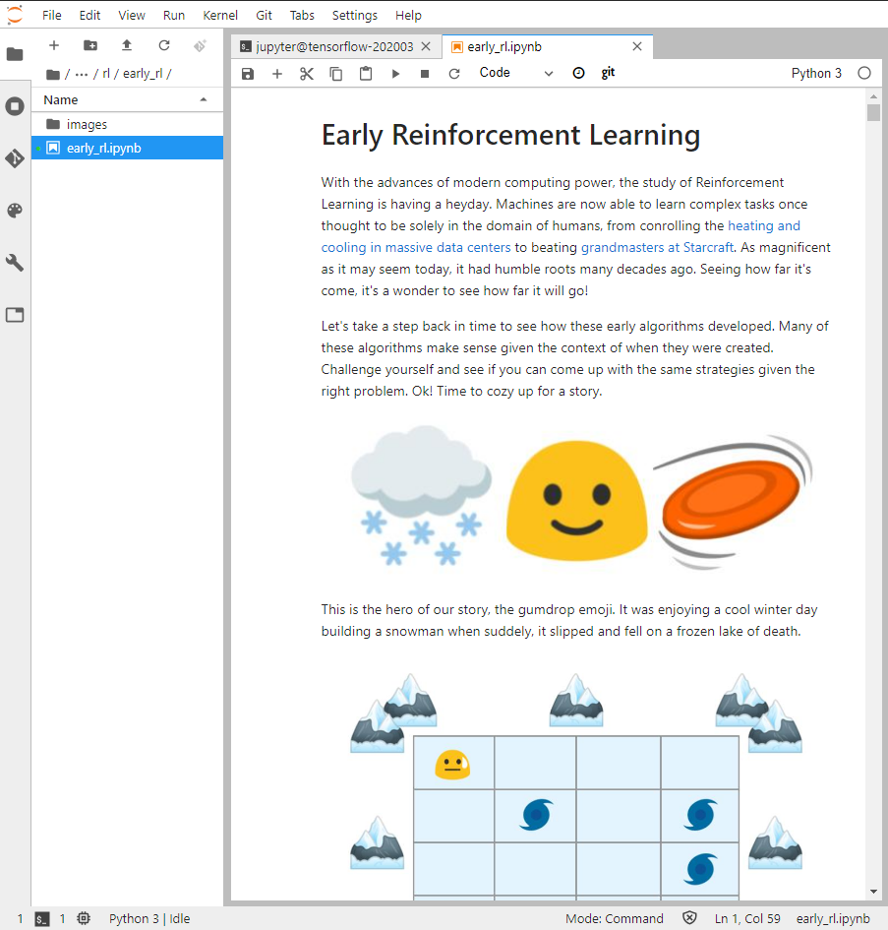Toggle sort order on Name column
888x930 pixels.
pos(127,99)
